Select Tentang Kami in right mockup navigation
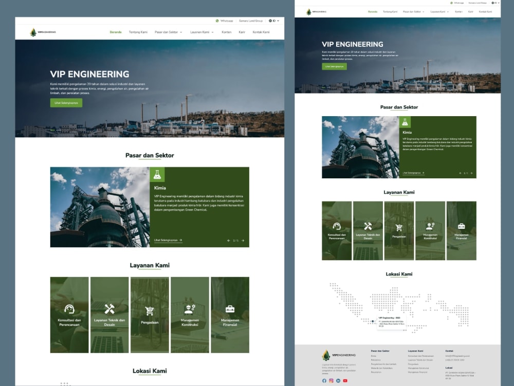 pos(390,12)
